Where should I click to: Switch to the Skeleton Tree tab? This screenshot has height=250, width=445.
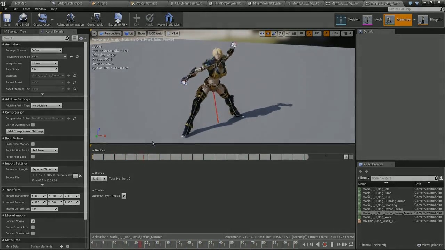(17, 31)
